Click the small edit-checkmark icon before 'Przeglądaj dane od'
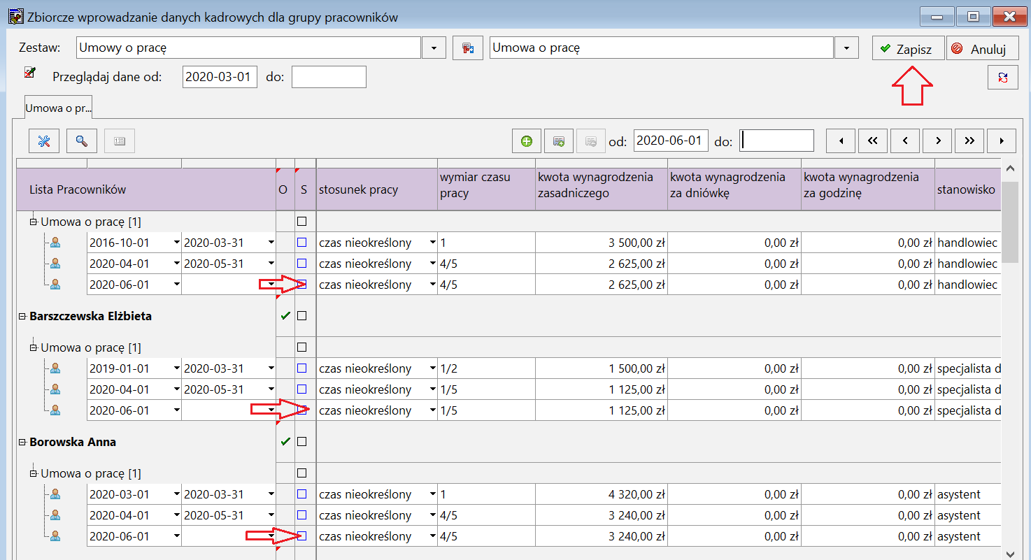 pos(30,73)
